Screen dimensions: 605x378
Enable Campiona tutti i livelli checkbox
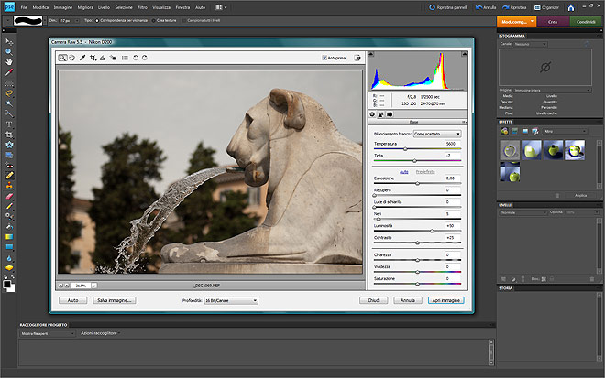(184, 20)
